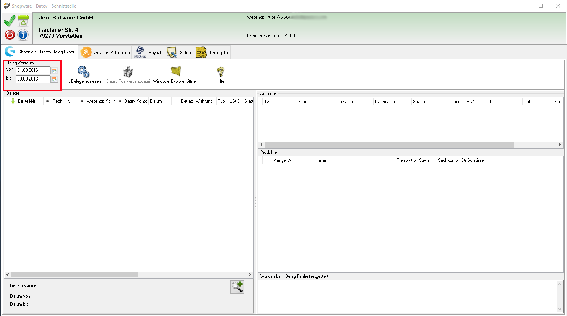Sort Belege by Betrag column header
Screen dimensions: 567x316
187,102
